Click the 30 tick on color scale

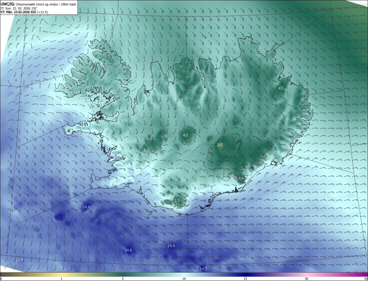[306, 279]
